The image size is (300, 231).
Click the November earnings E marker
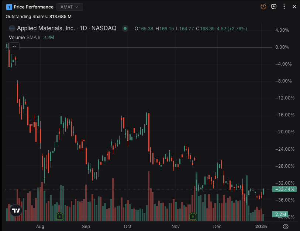click(x=193, y=217)
